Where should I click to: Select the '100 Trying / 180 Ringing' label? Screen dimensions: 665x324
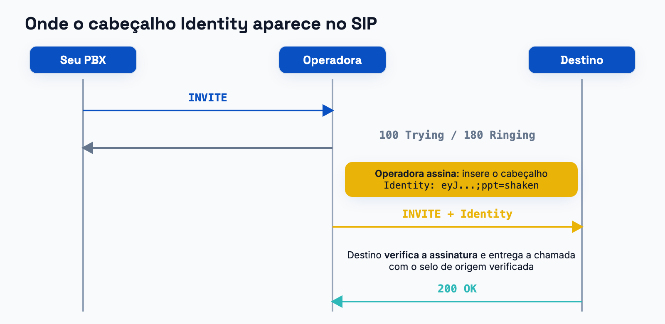[457, 135]
